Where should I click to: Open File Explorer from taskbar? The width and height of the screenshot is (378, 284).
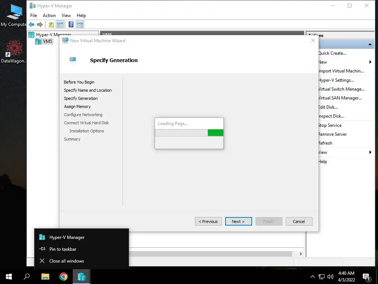click(45, 277)
